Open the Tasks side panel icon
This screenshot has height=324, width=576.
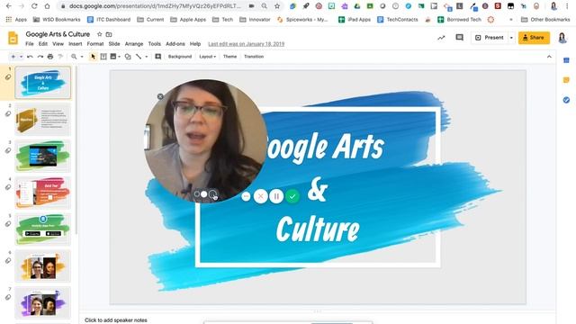pos(566,100)
